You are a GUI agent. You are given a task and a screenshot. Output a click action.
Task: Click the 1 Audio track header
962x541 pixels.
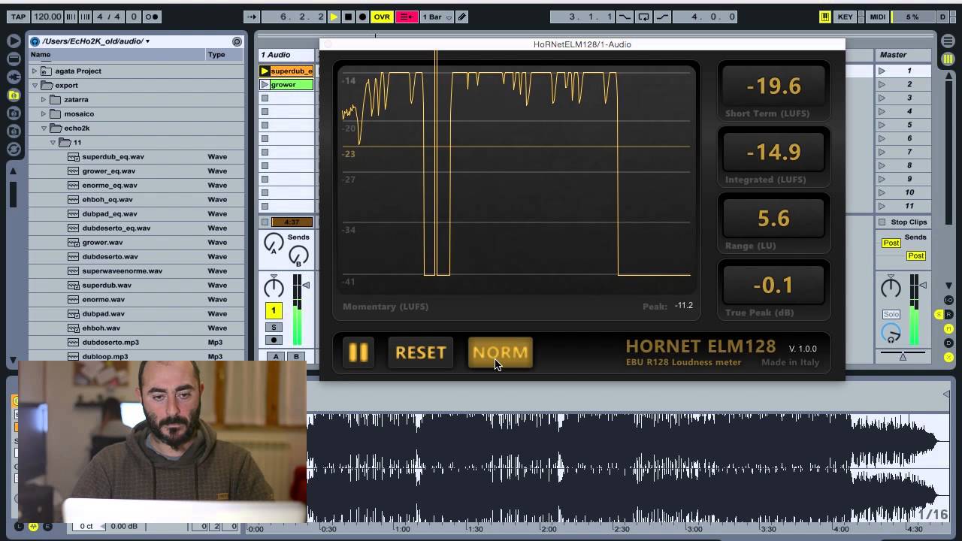(286, 55)
